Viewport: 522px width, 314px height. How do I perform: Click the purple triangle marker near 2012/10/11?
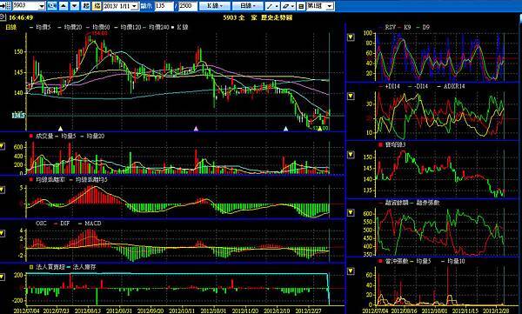click(196, 129)
